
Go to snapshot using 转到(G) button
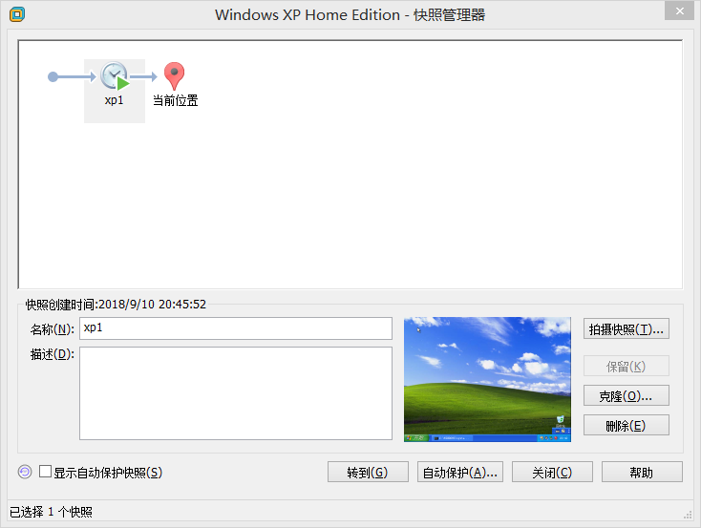[368, 472]
